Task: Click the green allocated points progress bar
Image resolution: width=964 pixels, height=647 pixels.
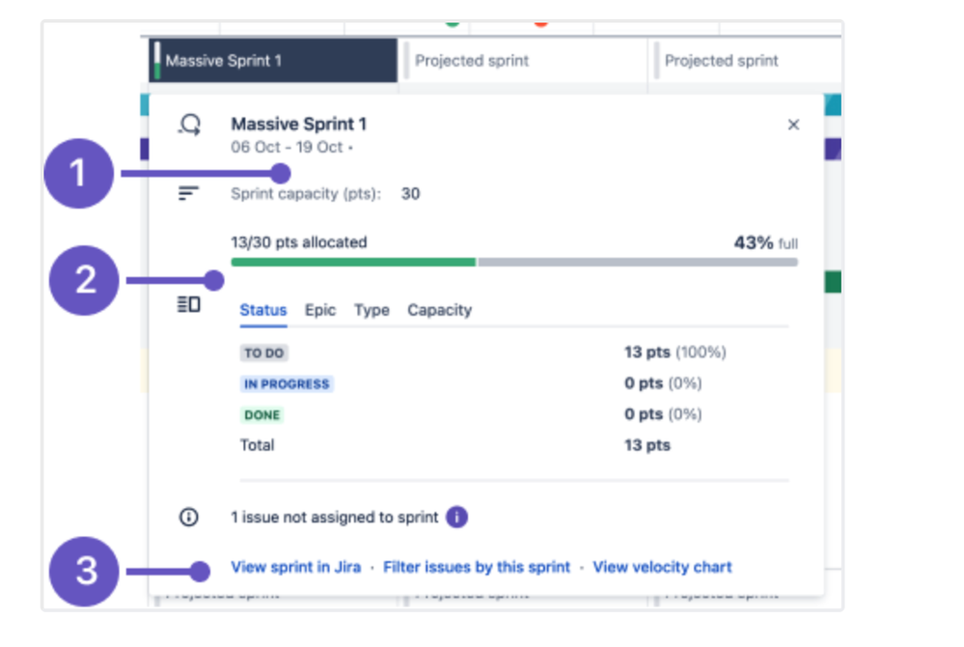Action: (x=353, y=262)
